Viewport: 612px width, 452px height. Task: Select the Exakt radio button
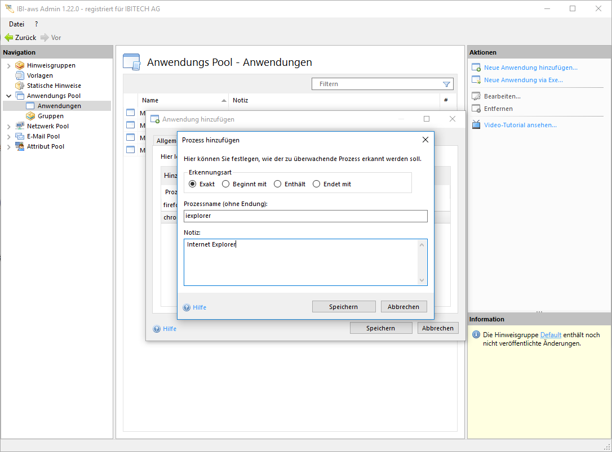193,184
